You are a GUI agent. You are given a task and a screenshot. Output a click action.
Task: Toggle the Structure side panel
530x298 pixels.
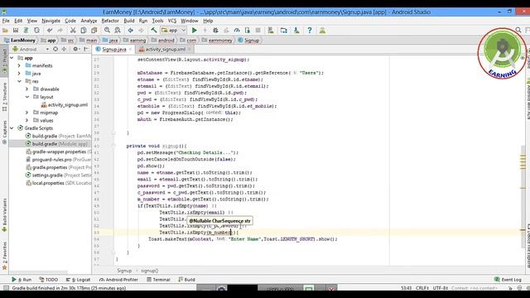[x=4, y=98]
